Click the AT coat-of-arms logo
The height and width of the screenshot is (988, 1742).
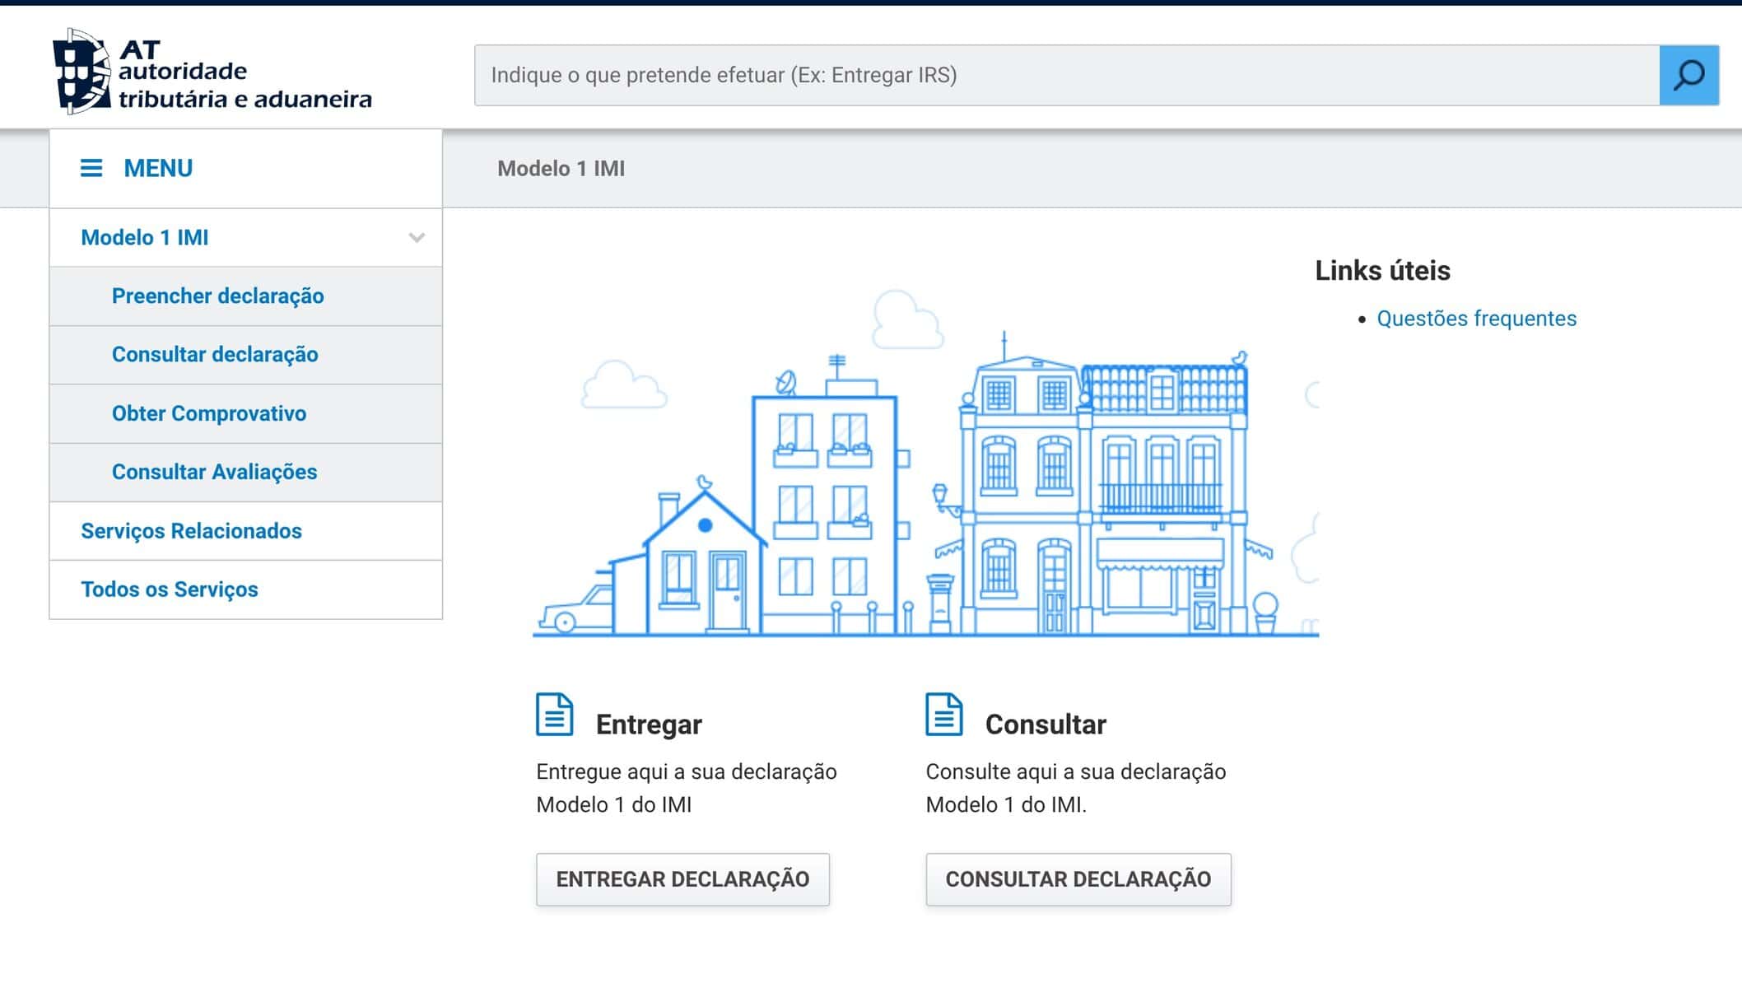coord(82,72)
